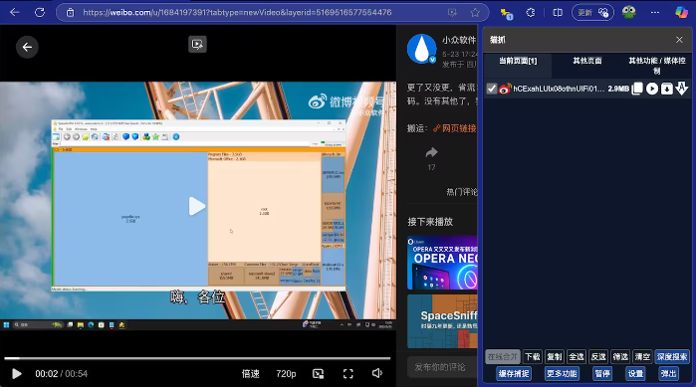Copy the captured video resource link

637,89
